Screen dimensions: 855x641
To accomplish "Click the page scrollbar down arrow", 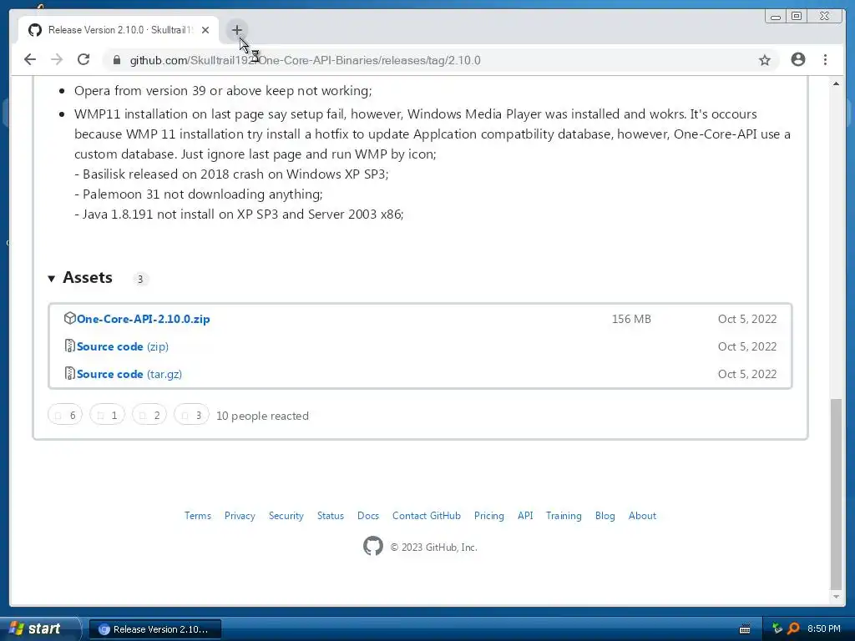I will tap(836, 597).
